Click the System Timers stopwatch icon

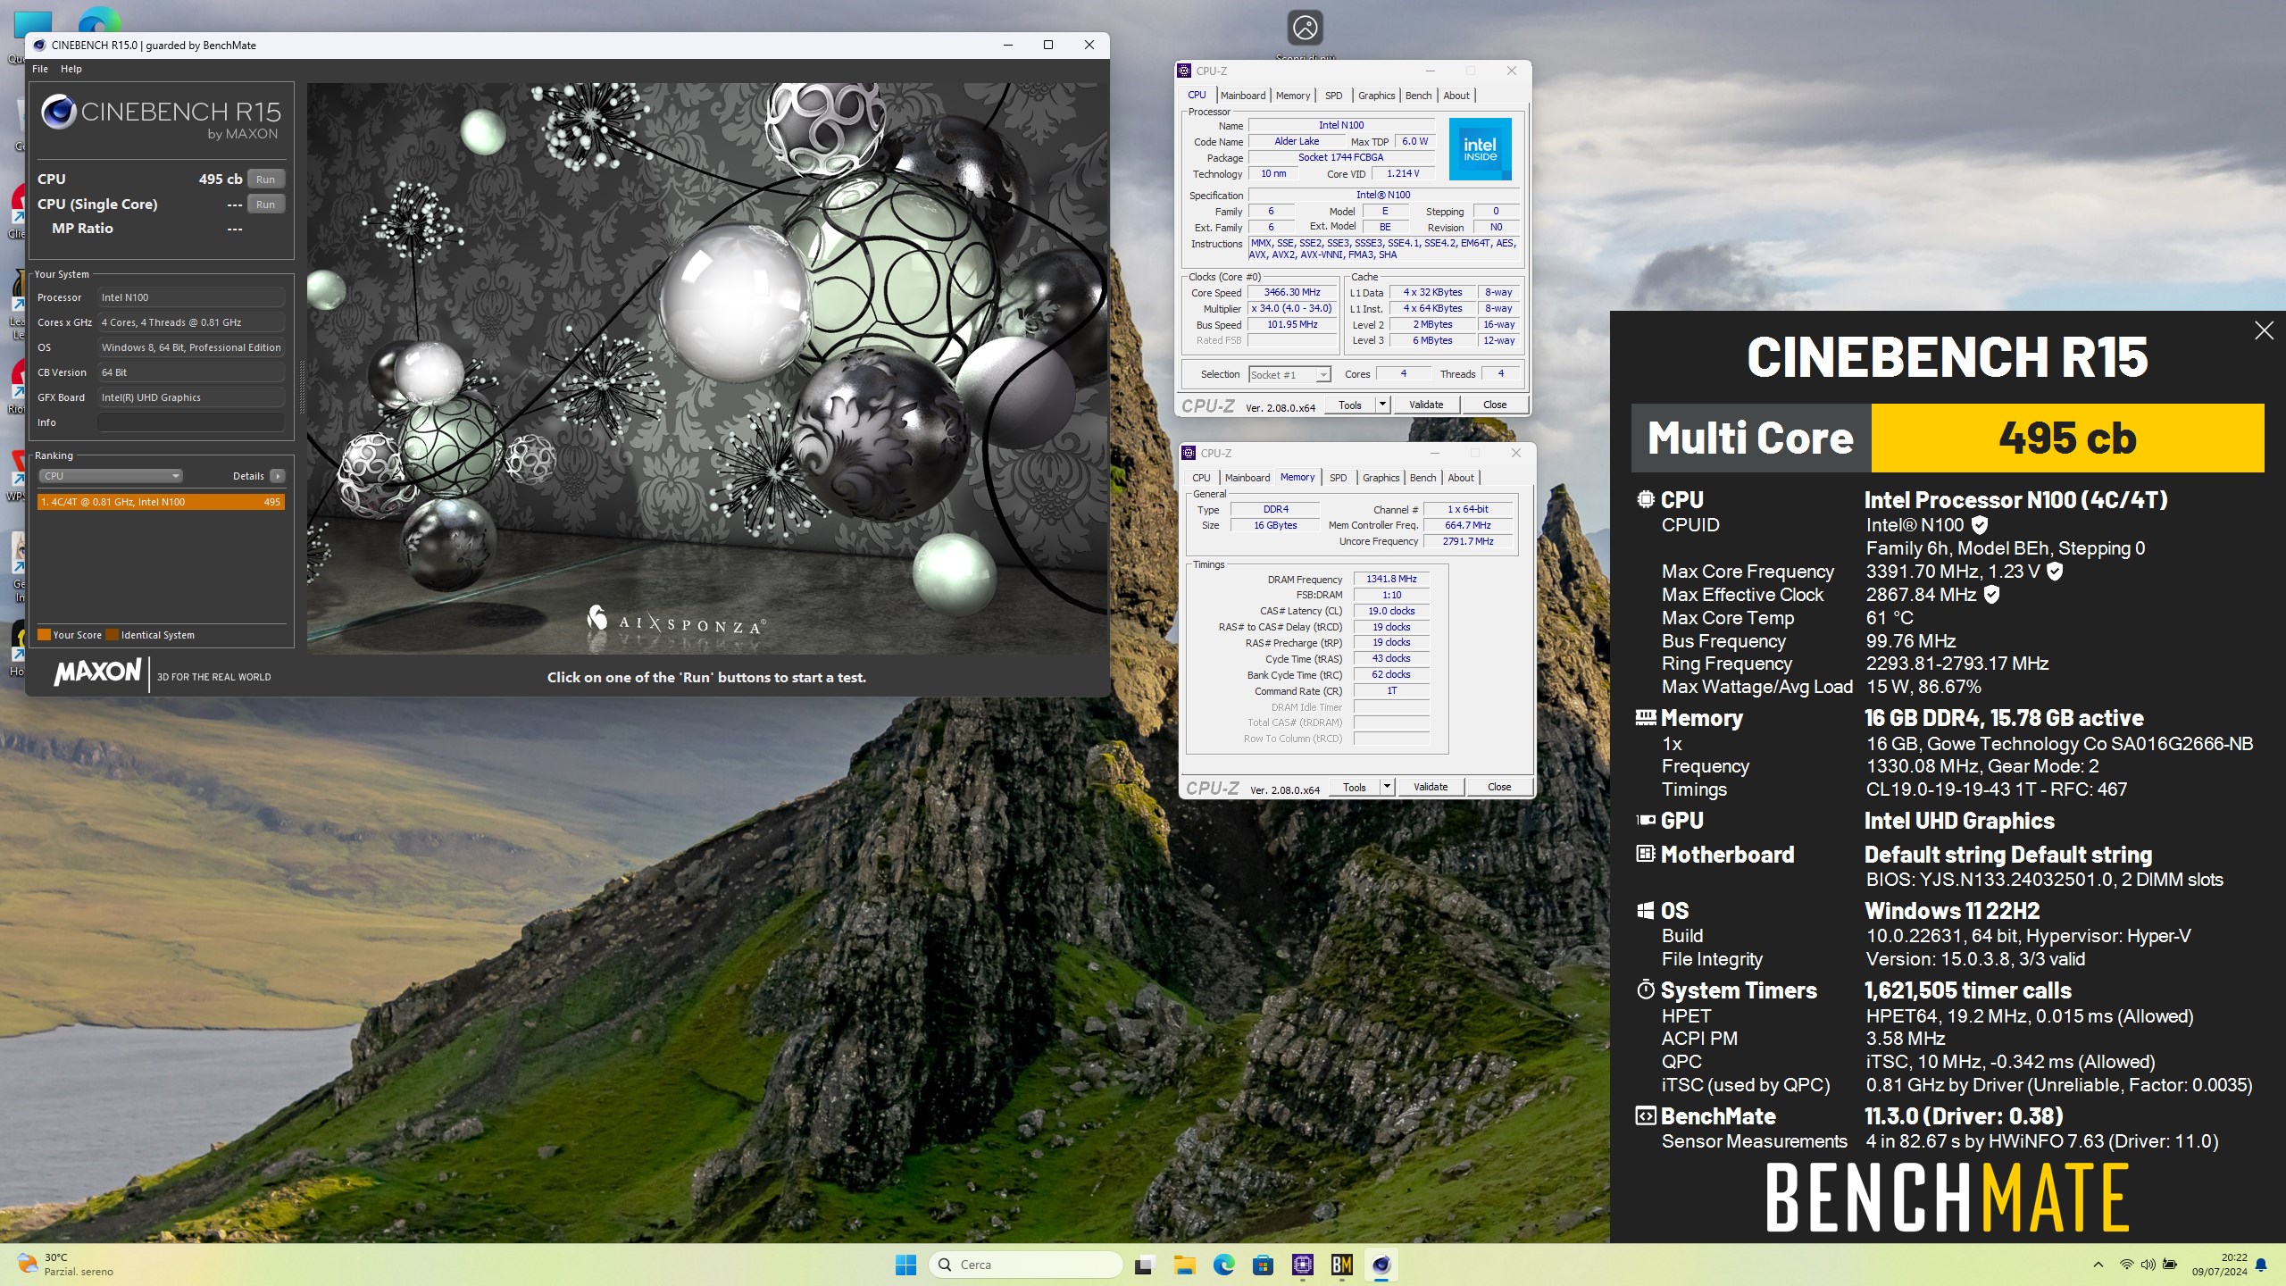[1645, 990]
